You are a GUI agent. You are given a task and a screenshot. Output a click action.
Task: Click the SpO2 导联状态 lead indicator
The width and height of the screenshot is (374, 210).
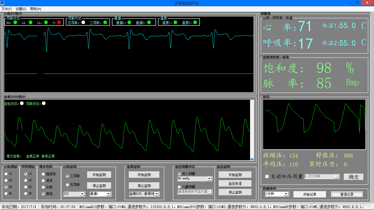44,103
